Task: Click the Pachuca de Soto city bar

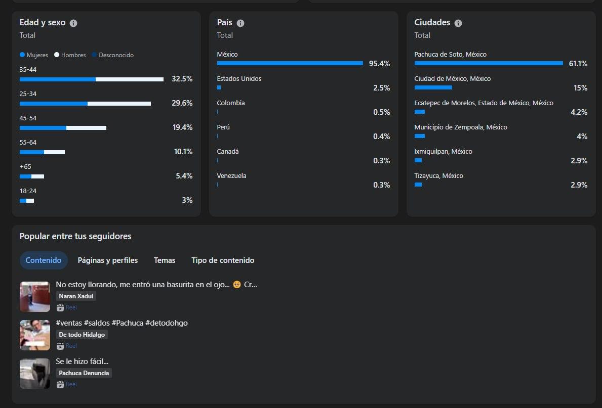Action: tap(489, 63)
